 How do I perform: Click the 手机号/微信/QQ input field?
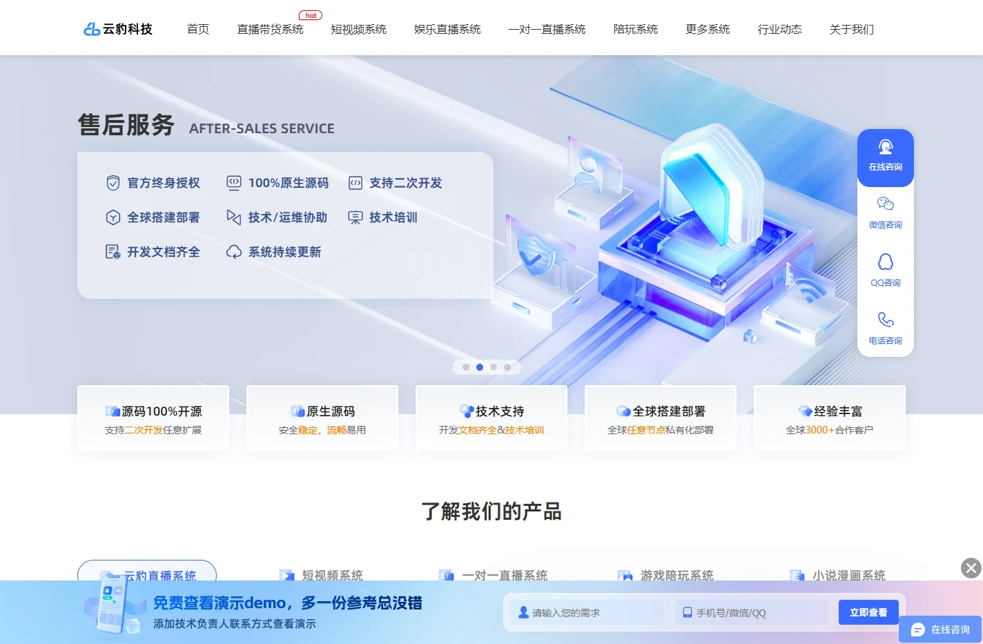click(751, 612)
